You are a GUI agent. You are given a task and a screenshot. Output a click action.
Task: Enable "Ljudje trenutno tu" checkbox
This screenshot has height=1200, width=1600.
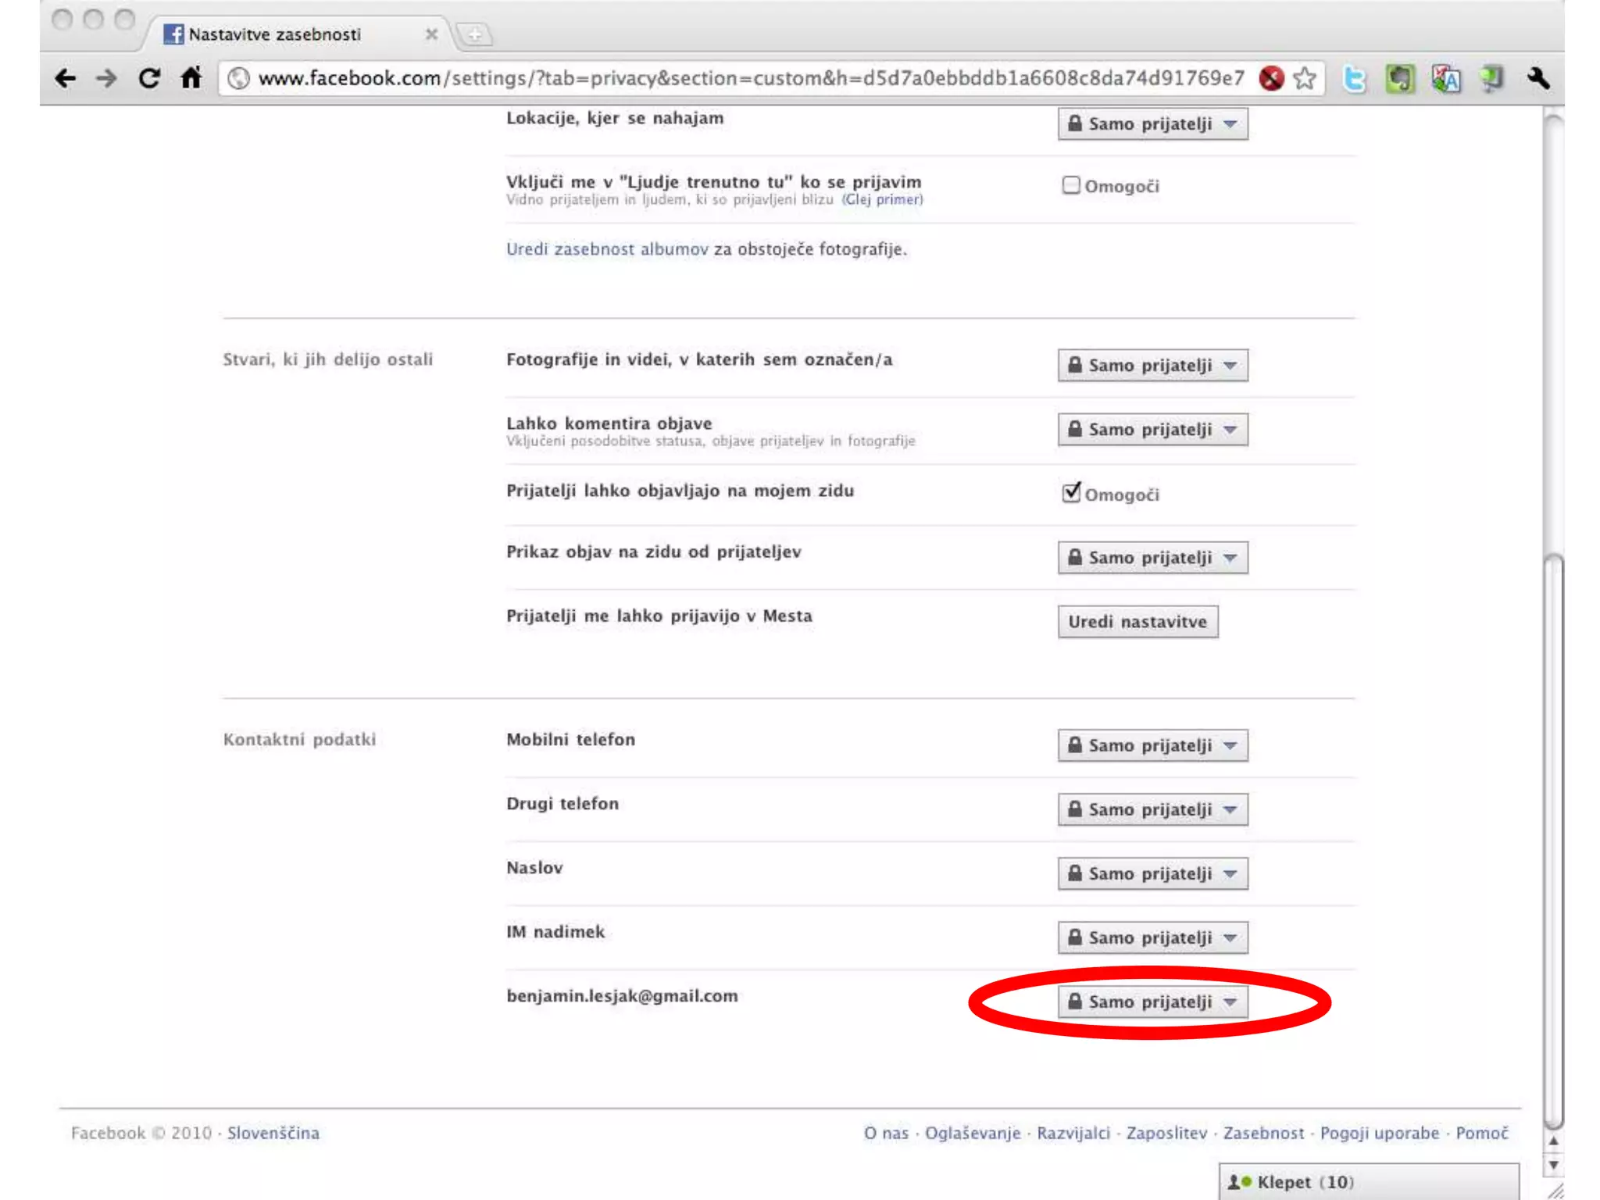click(x=1070, y=185)
